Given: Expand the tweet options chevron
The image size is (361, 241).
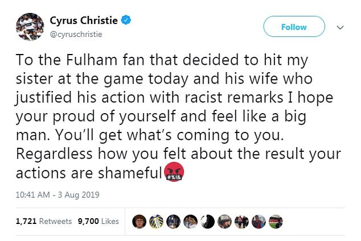Looking at the screenshot, I should [x=341, y=27].
